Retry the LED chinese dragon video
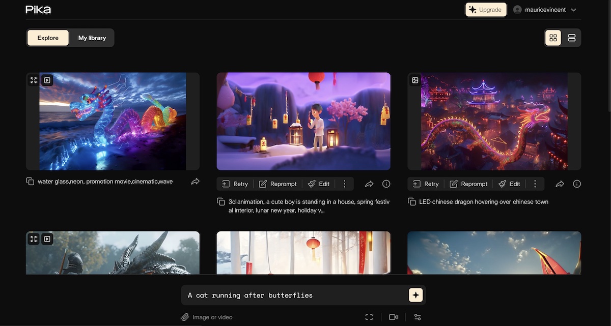 [x=426, y=184]
